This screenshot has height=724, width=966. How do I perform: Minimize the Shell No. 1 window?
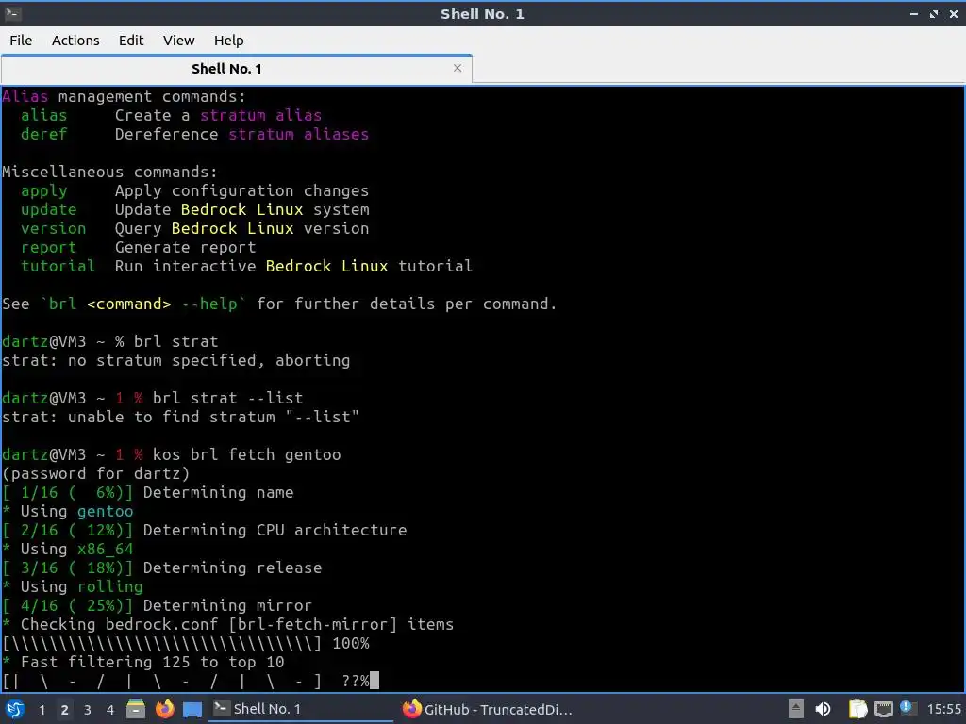[x=913, y=13]
